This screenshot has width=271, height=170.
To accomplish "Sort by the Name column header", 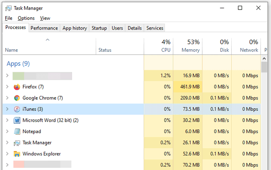I will coord(49,46).
